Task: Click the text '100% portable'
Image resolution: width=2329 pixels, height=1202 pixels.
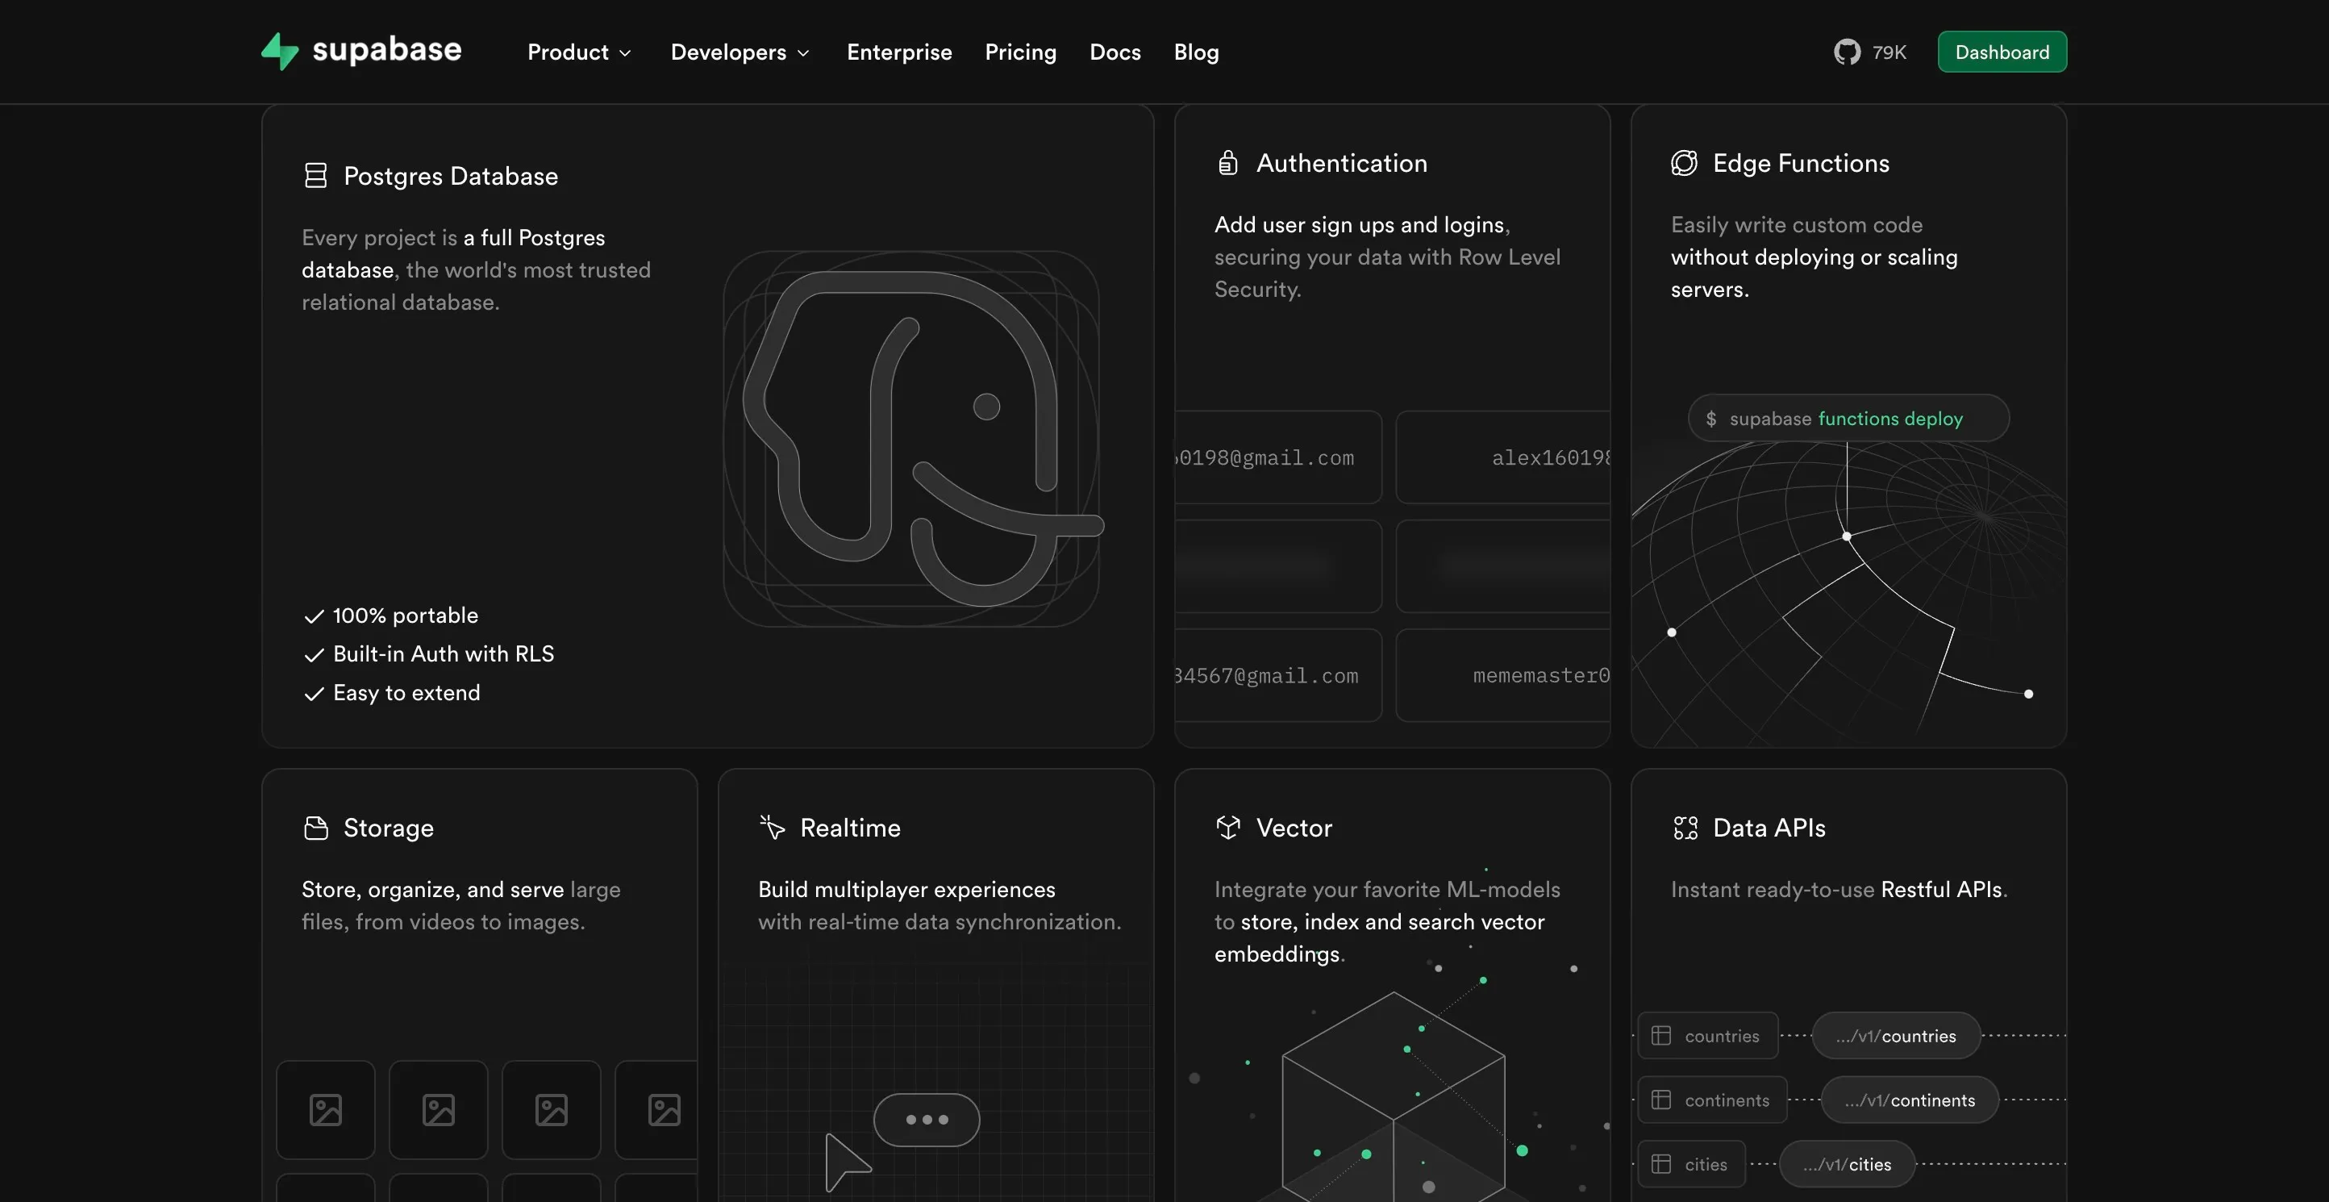Action: (x=405, y=616)
